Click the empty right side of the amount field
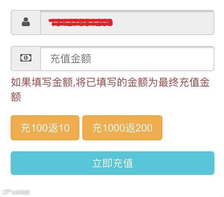Viewport: 224px width, 197px height. (152, 59)
